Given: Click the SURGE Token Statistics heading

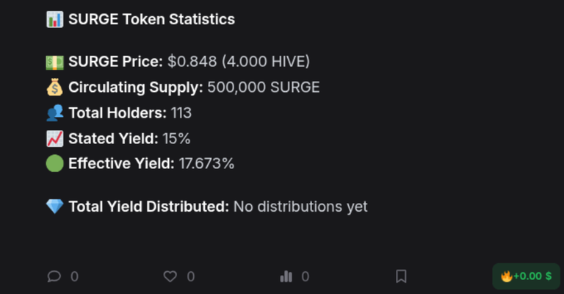Looking at the screenshot, I should [151, 19].
